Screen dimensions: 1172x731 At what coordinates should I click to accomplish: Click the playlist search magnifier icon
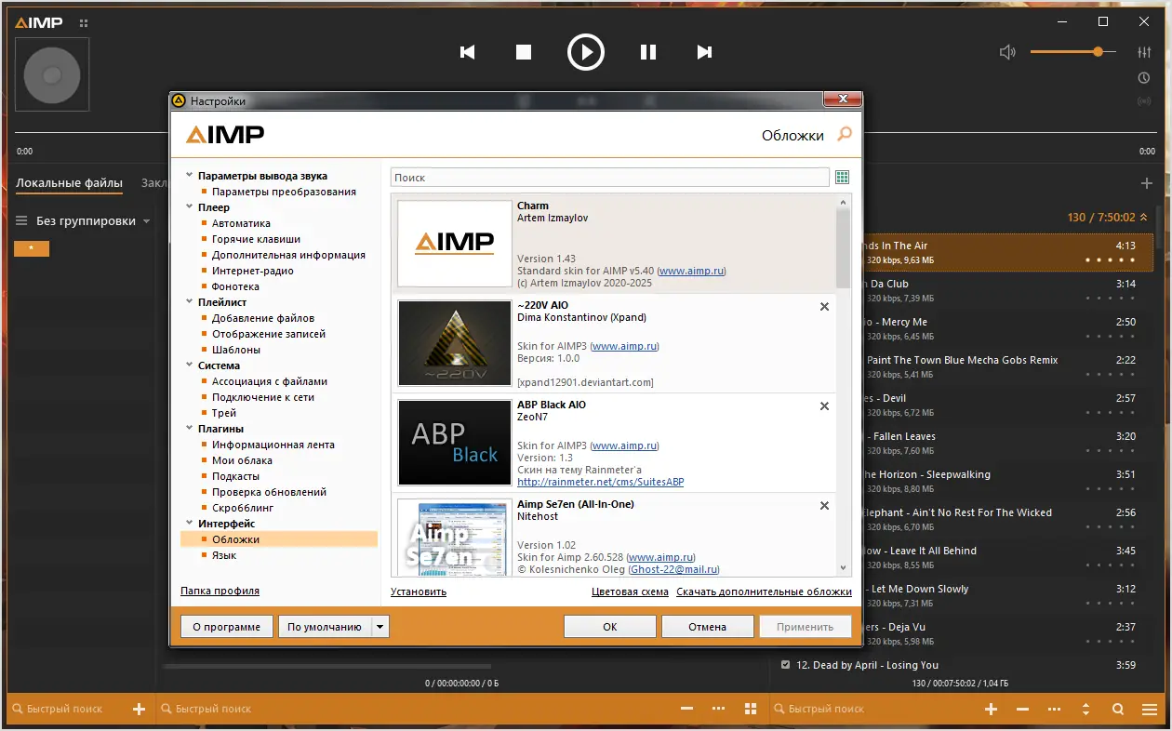coord(1118,709)
